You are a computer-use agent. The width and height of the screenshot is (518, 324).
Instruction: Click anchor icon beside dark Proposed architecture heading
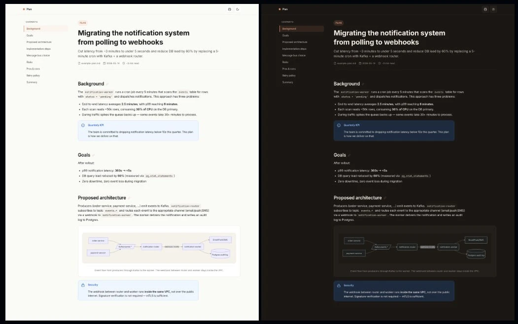tap(384, 198)
